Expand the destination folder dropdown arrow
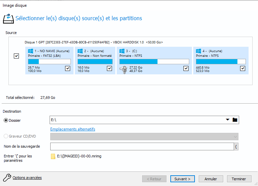Image resolution: width=258 pixels, height=186 pixels. click(x=228, y=120)
